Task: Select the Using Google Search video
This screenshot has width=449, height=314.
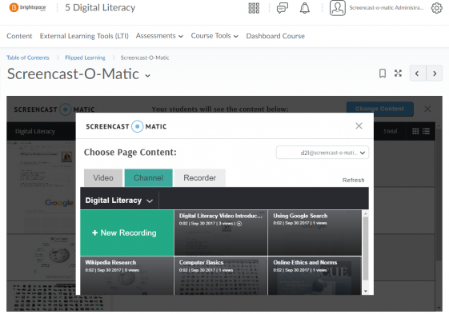Action: tap(315, 233)
